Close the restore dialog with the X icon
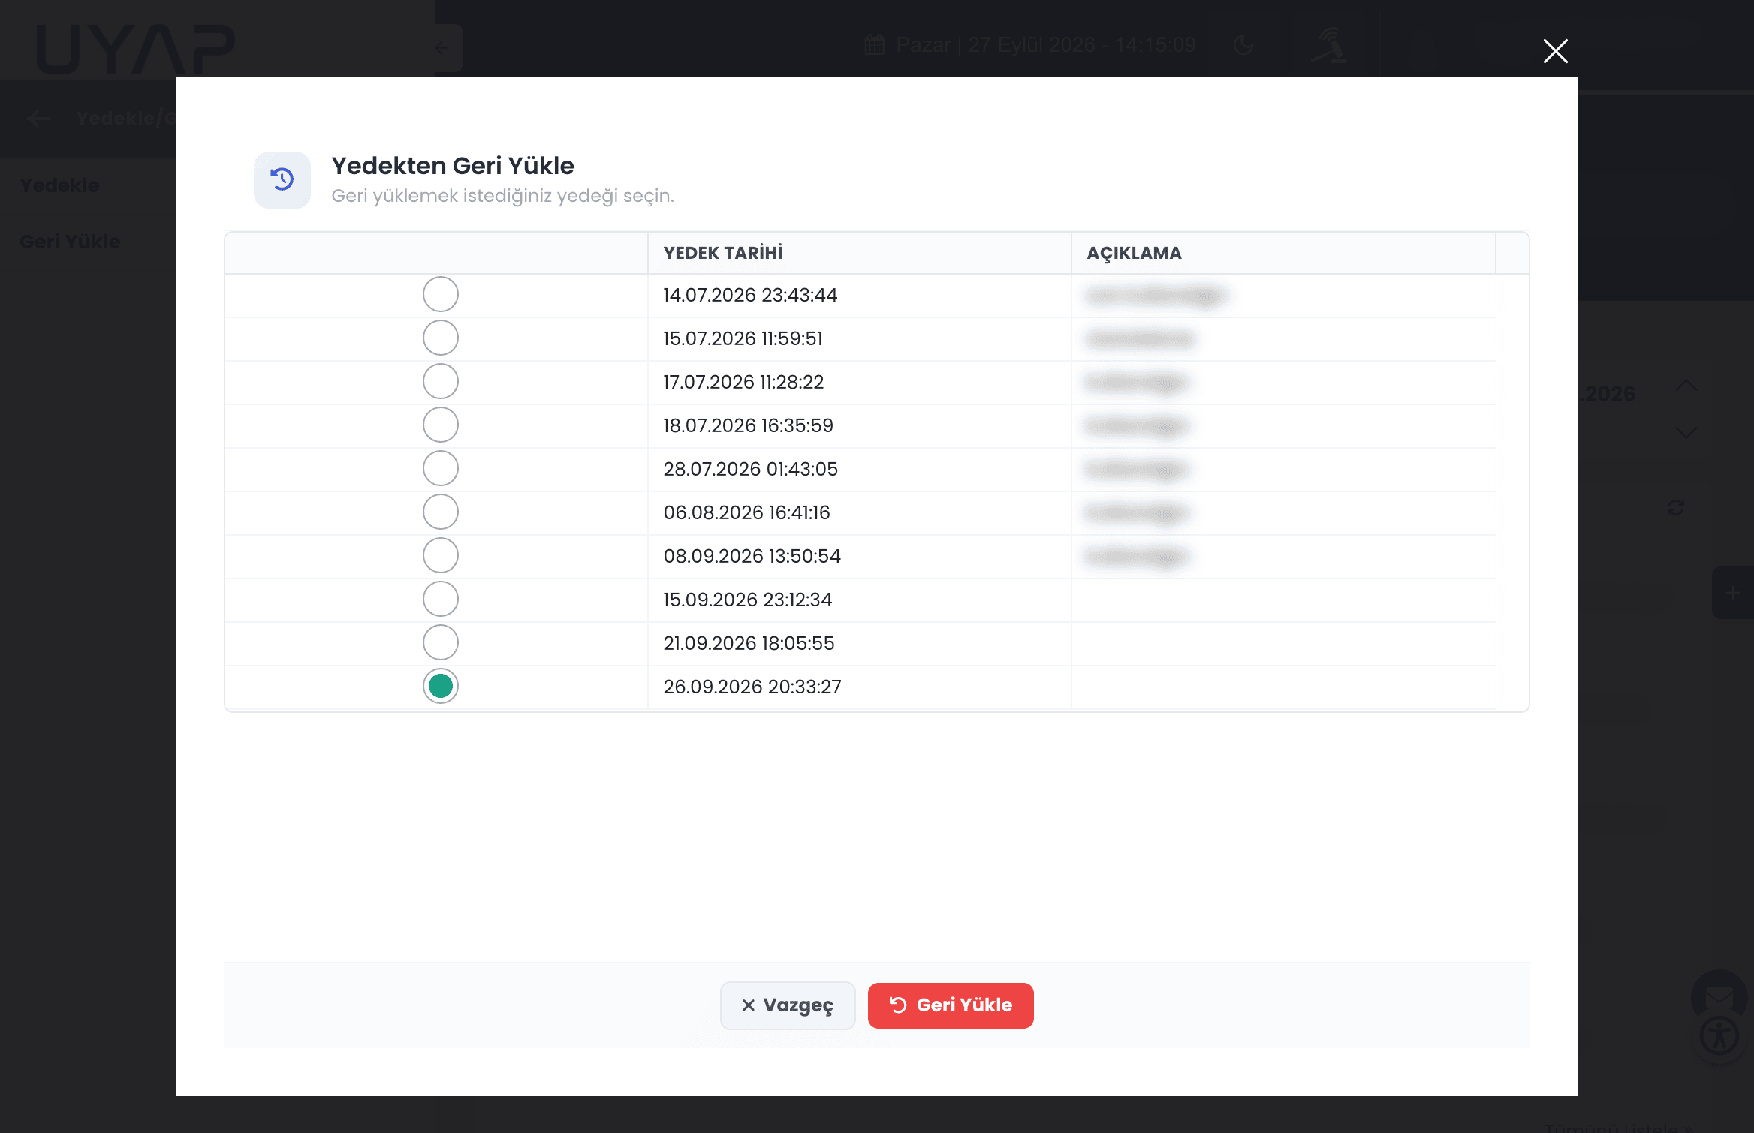Viewport: 1754px width, 1133px height. [1555, 51]
